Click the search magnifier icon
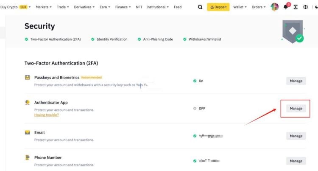Image resolution: width=318 pixels, height=171 pixels. [200, 7]
